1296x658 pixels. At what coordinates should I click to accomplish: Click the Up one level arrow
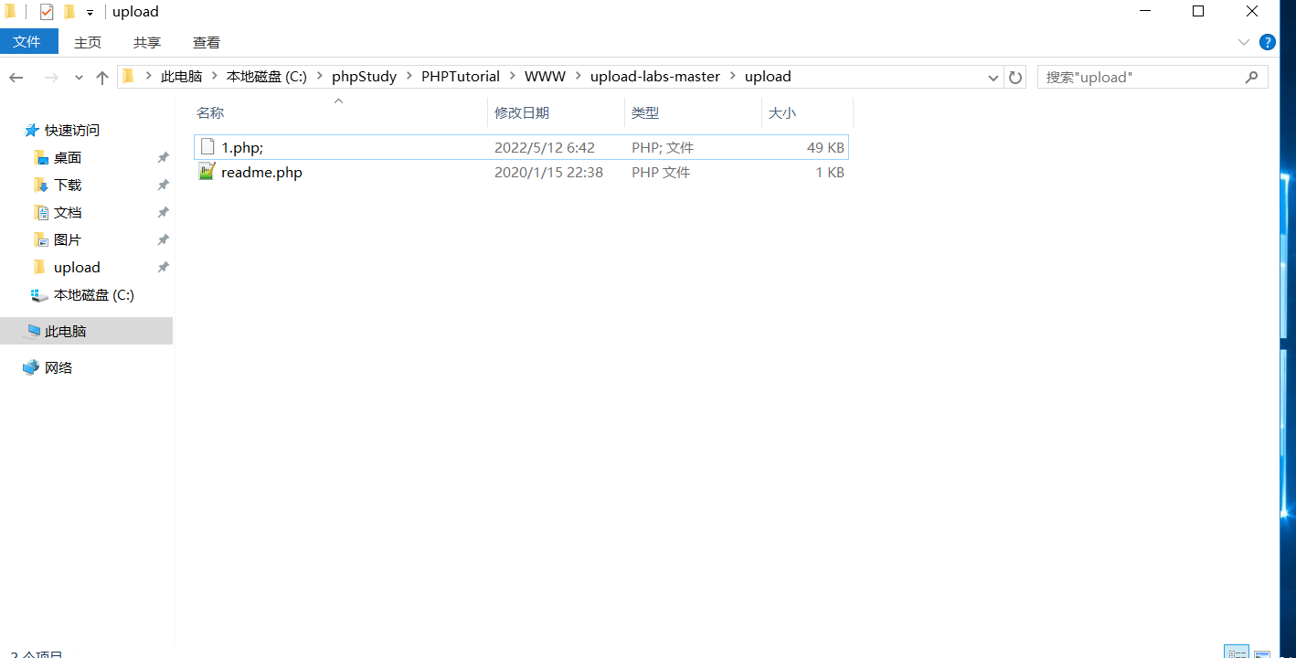point(101,77)
